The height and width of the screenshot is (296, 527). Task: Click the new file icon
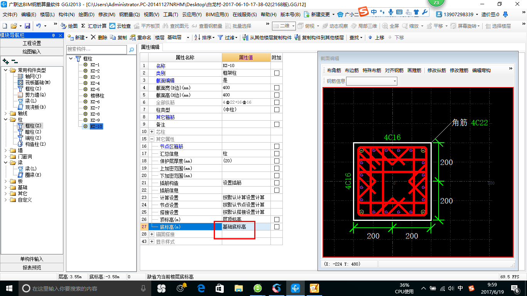click(5, 26)
